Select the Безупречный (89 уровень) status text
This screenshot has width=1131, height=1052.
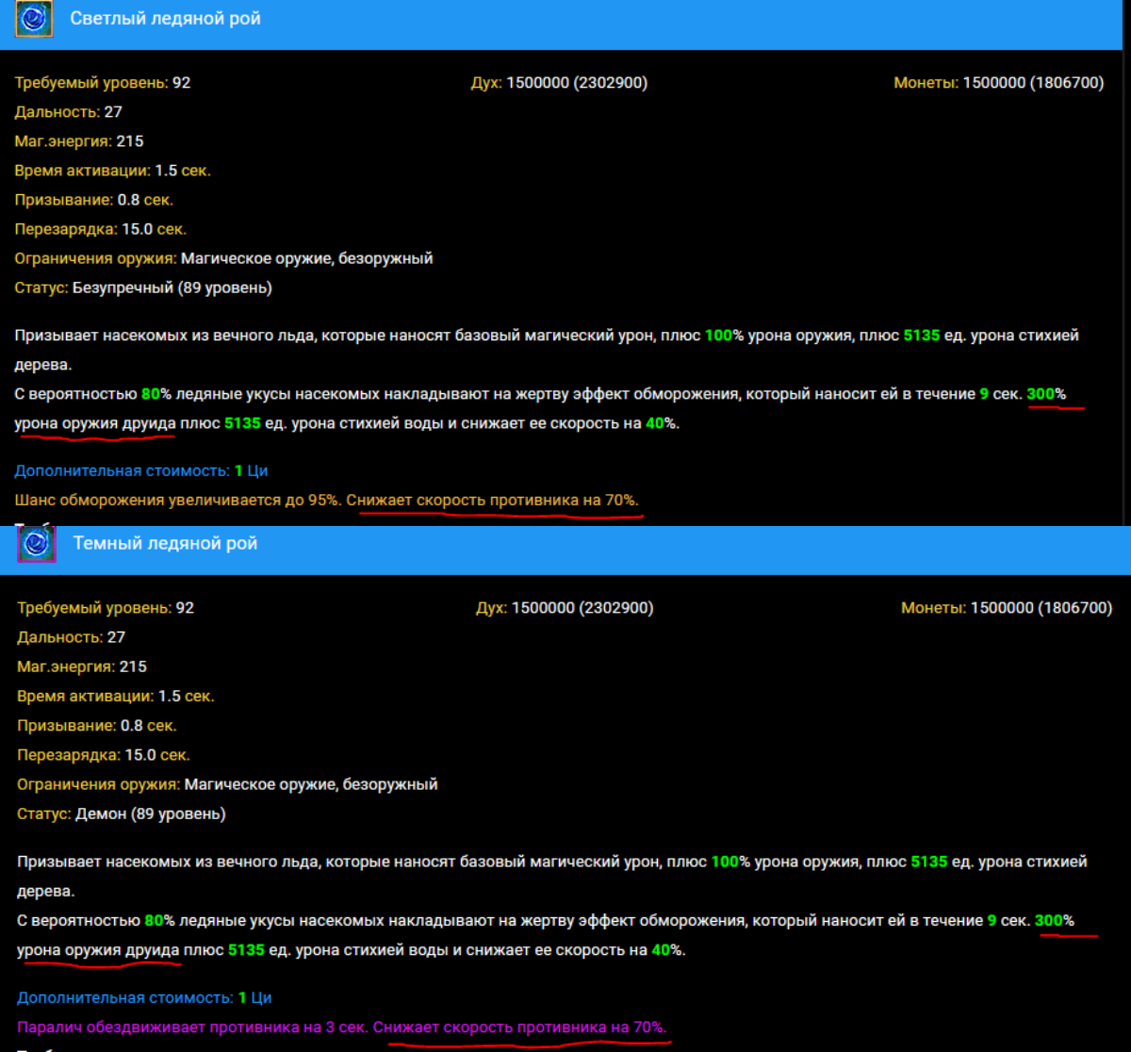pyautogui.click(x=172, y=288)
